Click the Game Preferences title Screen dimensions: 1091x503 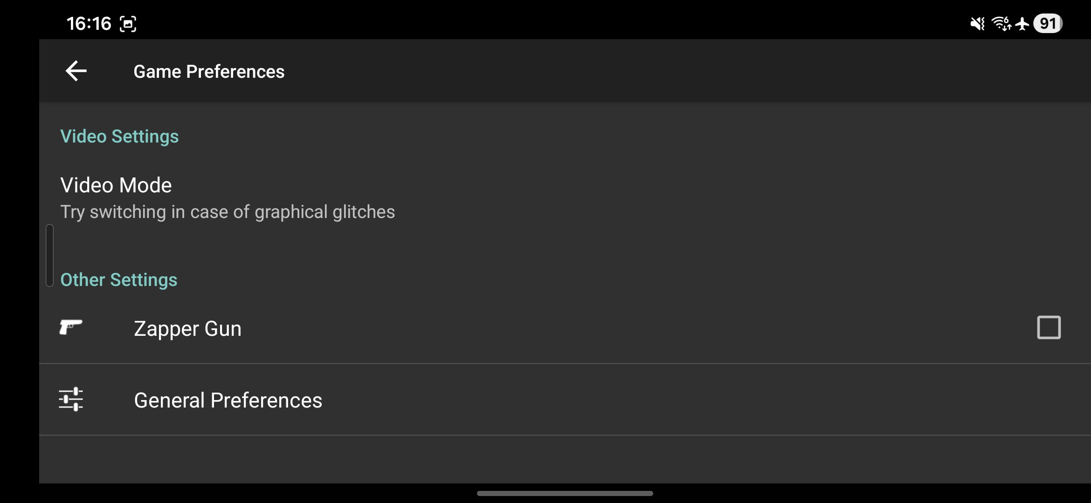click(209, 72)
